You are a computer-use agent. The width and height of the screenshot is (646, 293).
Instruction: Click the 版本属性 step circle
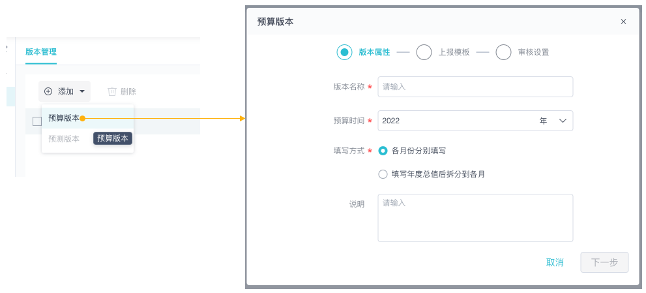(344, 52)
